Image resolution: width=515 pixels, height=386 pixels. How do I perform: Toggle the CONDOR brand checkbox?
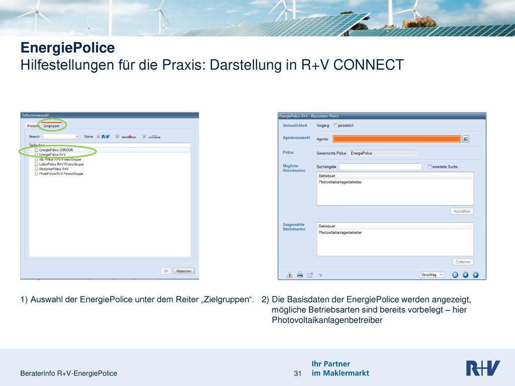coord(144,137)
